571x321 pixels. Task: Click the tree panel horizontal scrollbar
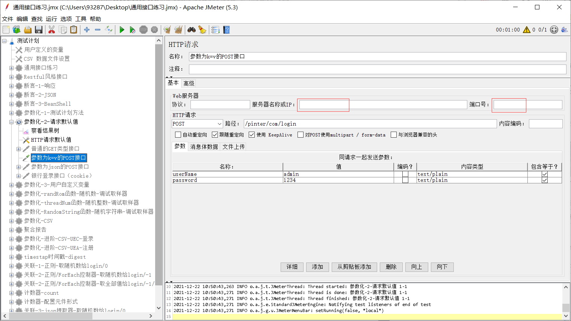(x=51, y=316)
